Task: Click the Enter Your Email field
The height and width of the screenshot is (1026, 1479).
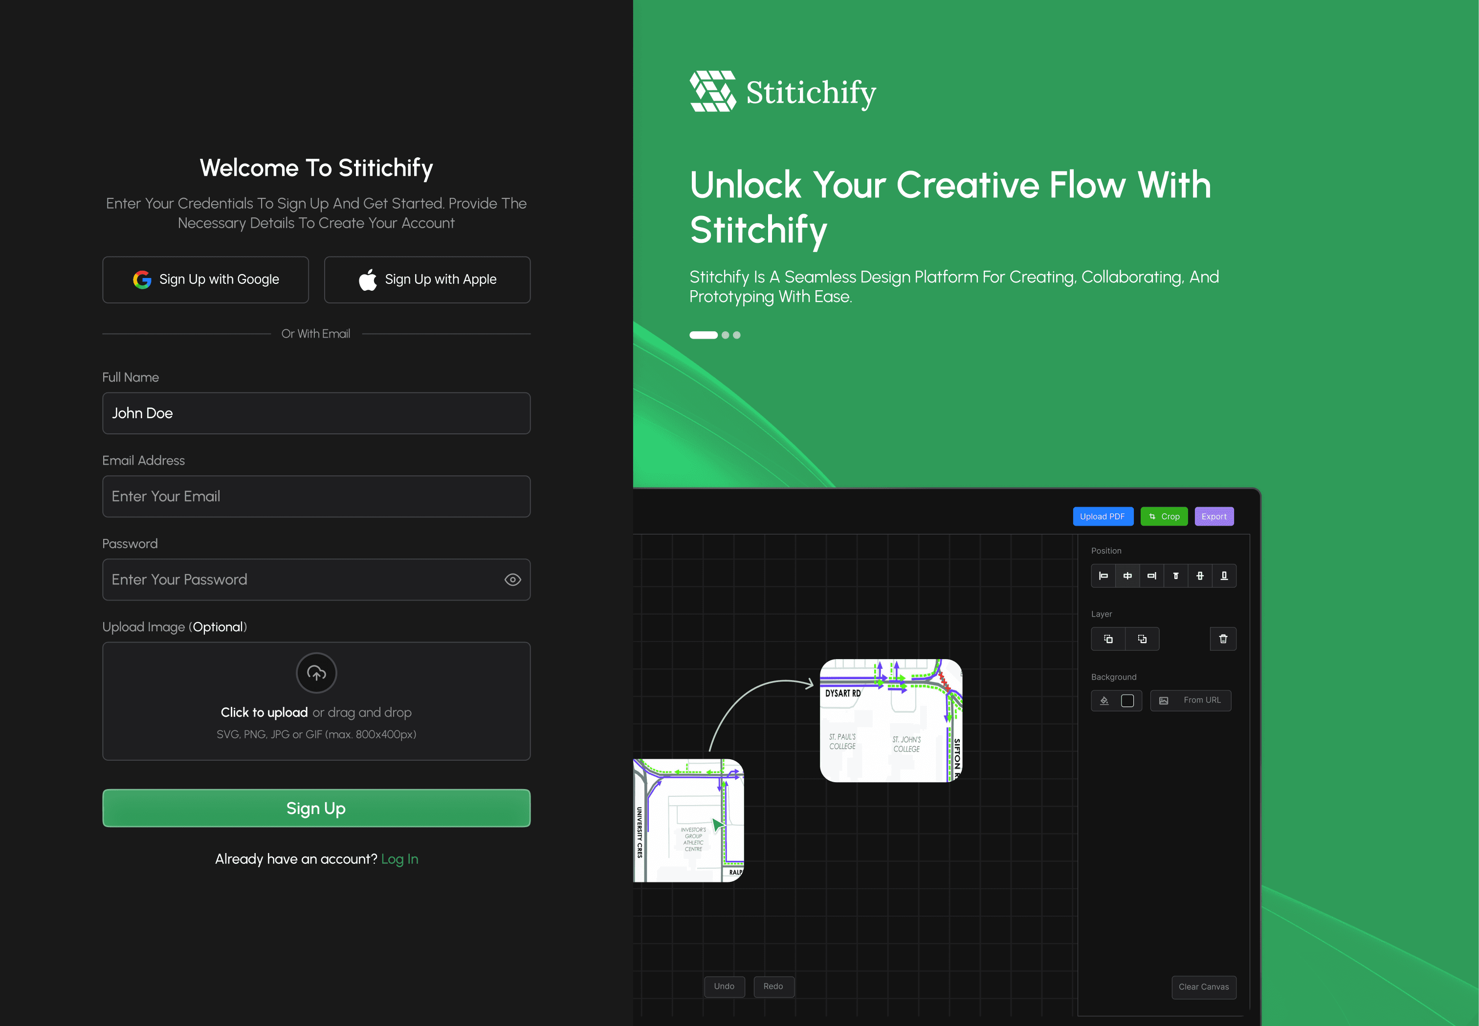Action: pos(316,496)
